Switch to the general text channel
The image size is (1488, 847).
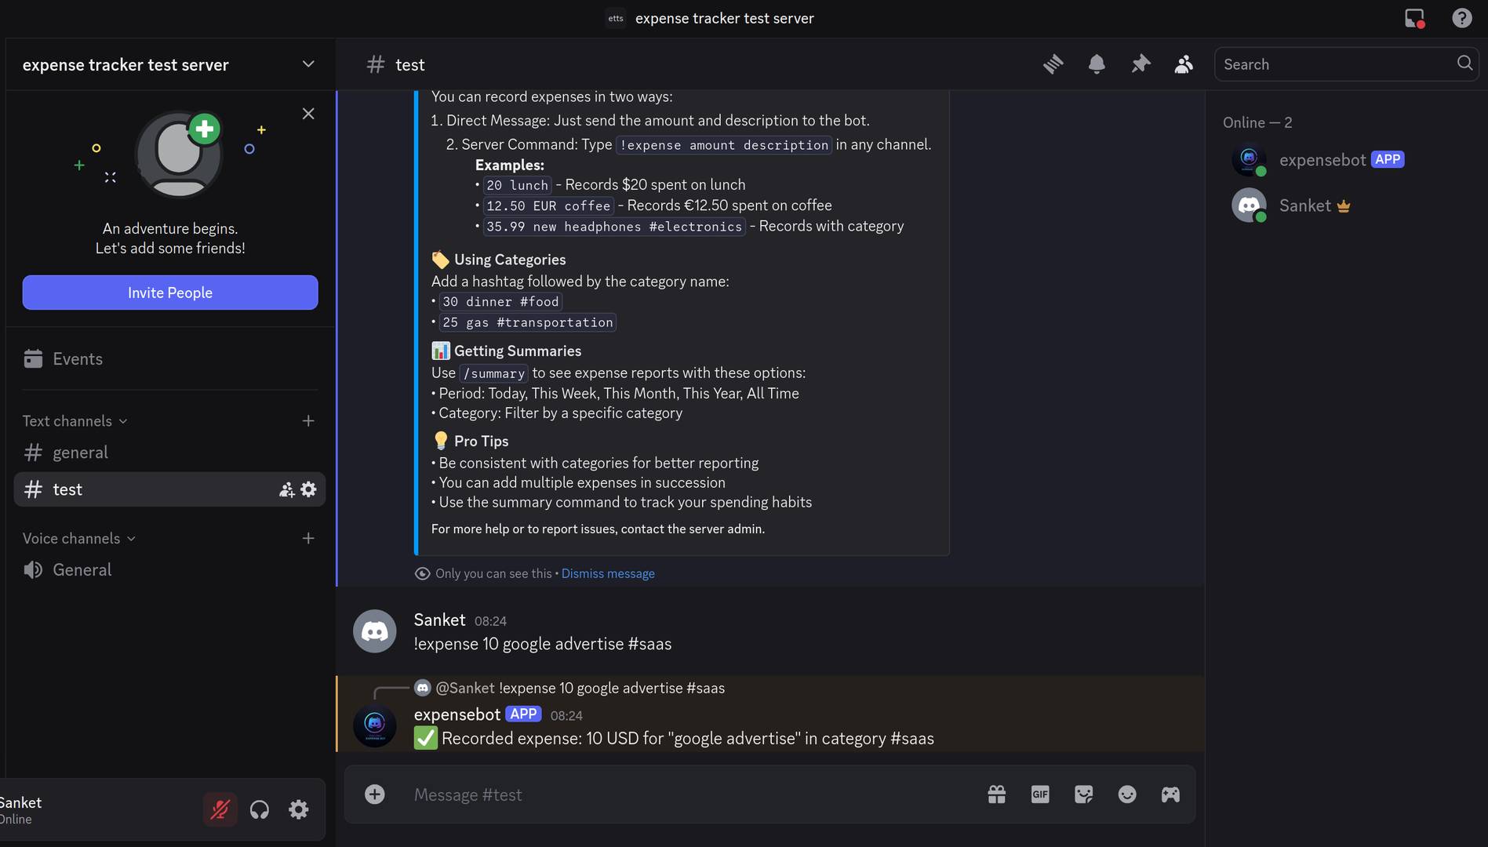click(x=169, y=453)
